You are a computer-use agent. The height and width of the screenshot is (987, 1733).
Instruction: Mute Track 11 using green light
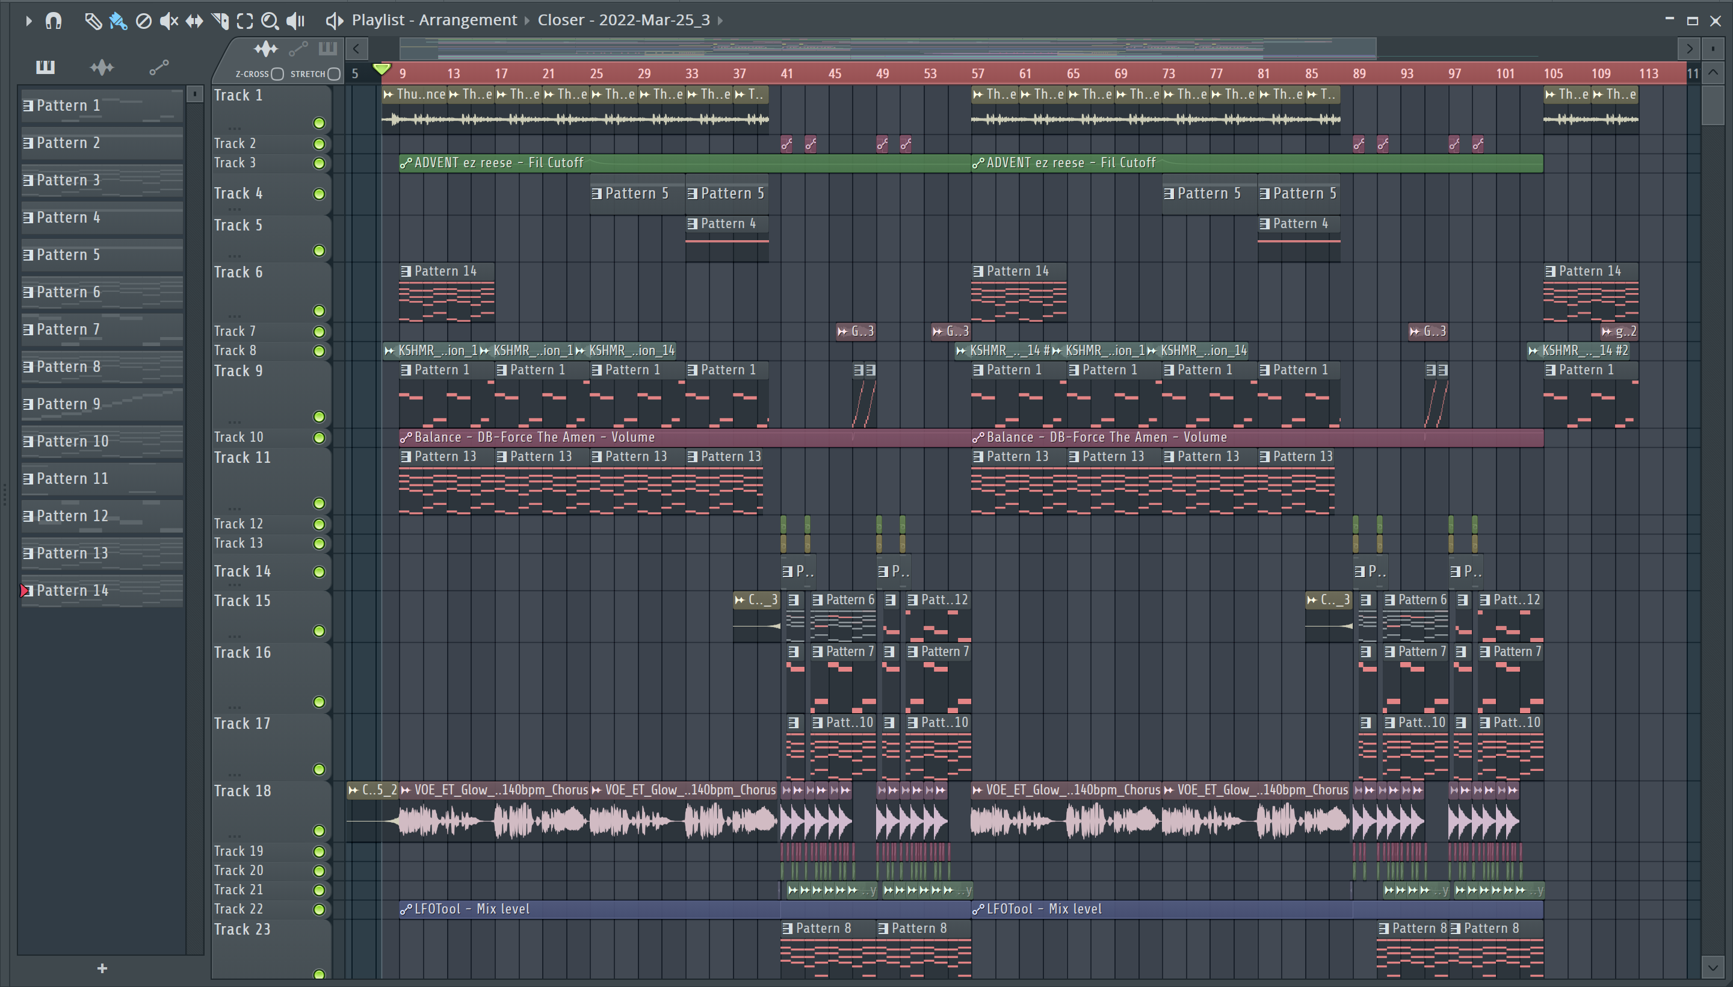pyautogui.click(x=318, y=503)
